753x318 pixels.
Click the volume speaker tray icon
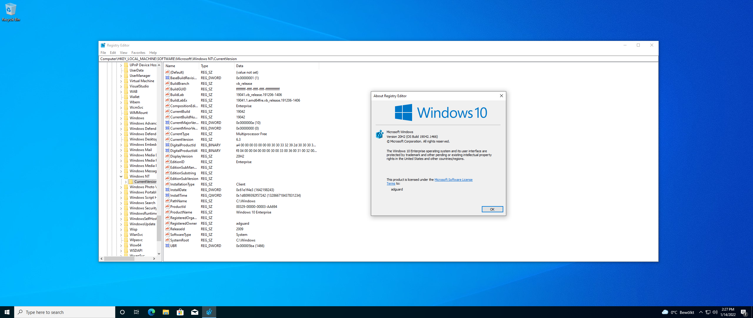[x=715, y=312]
